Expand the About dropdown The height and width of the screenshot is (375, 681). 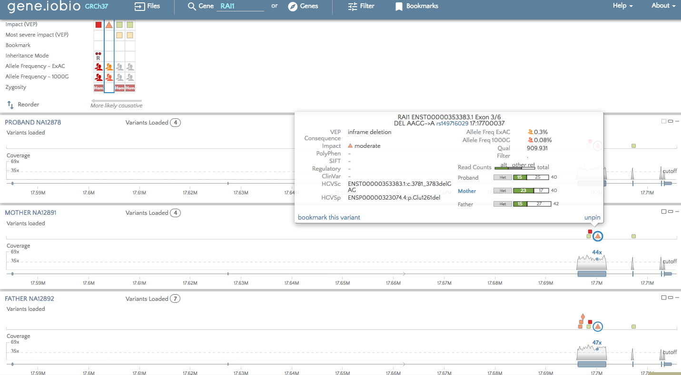click(663, 6)
